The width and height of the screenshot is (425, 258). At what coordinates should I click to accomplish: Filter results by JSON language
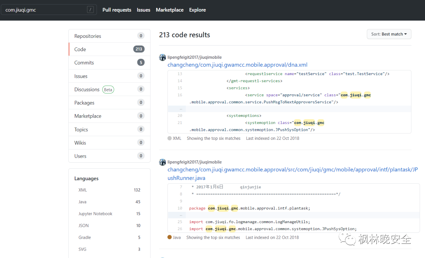pos(109,225)
